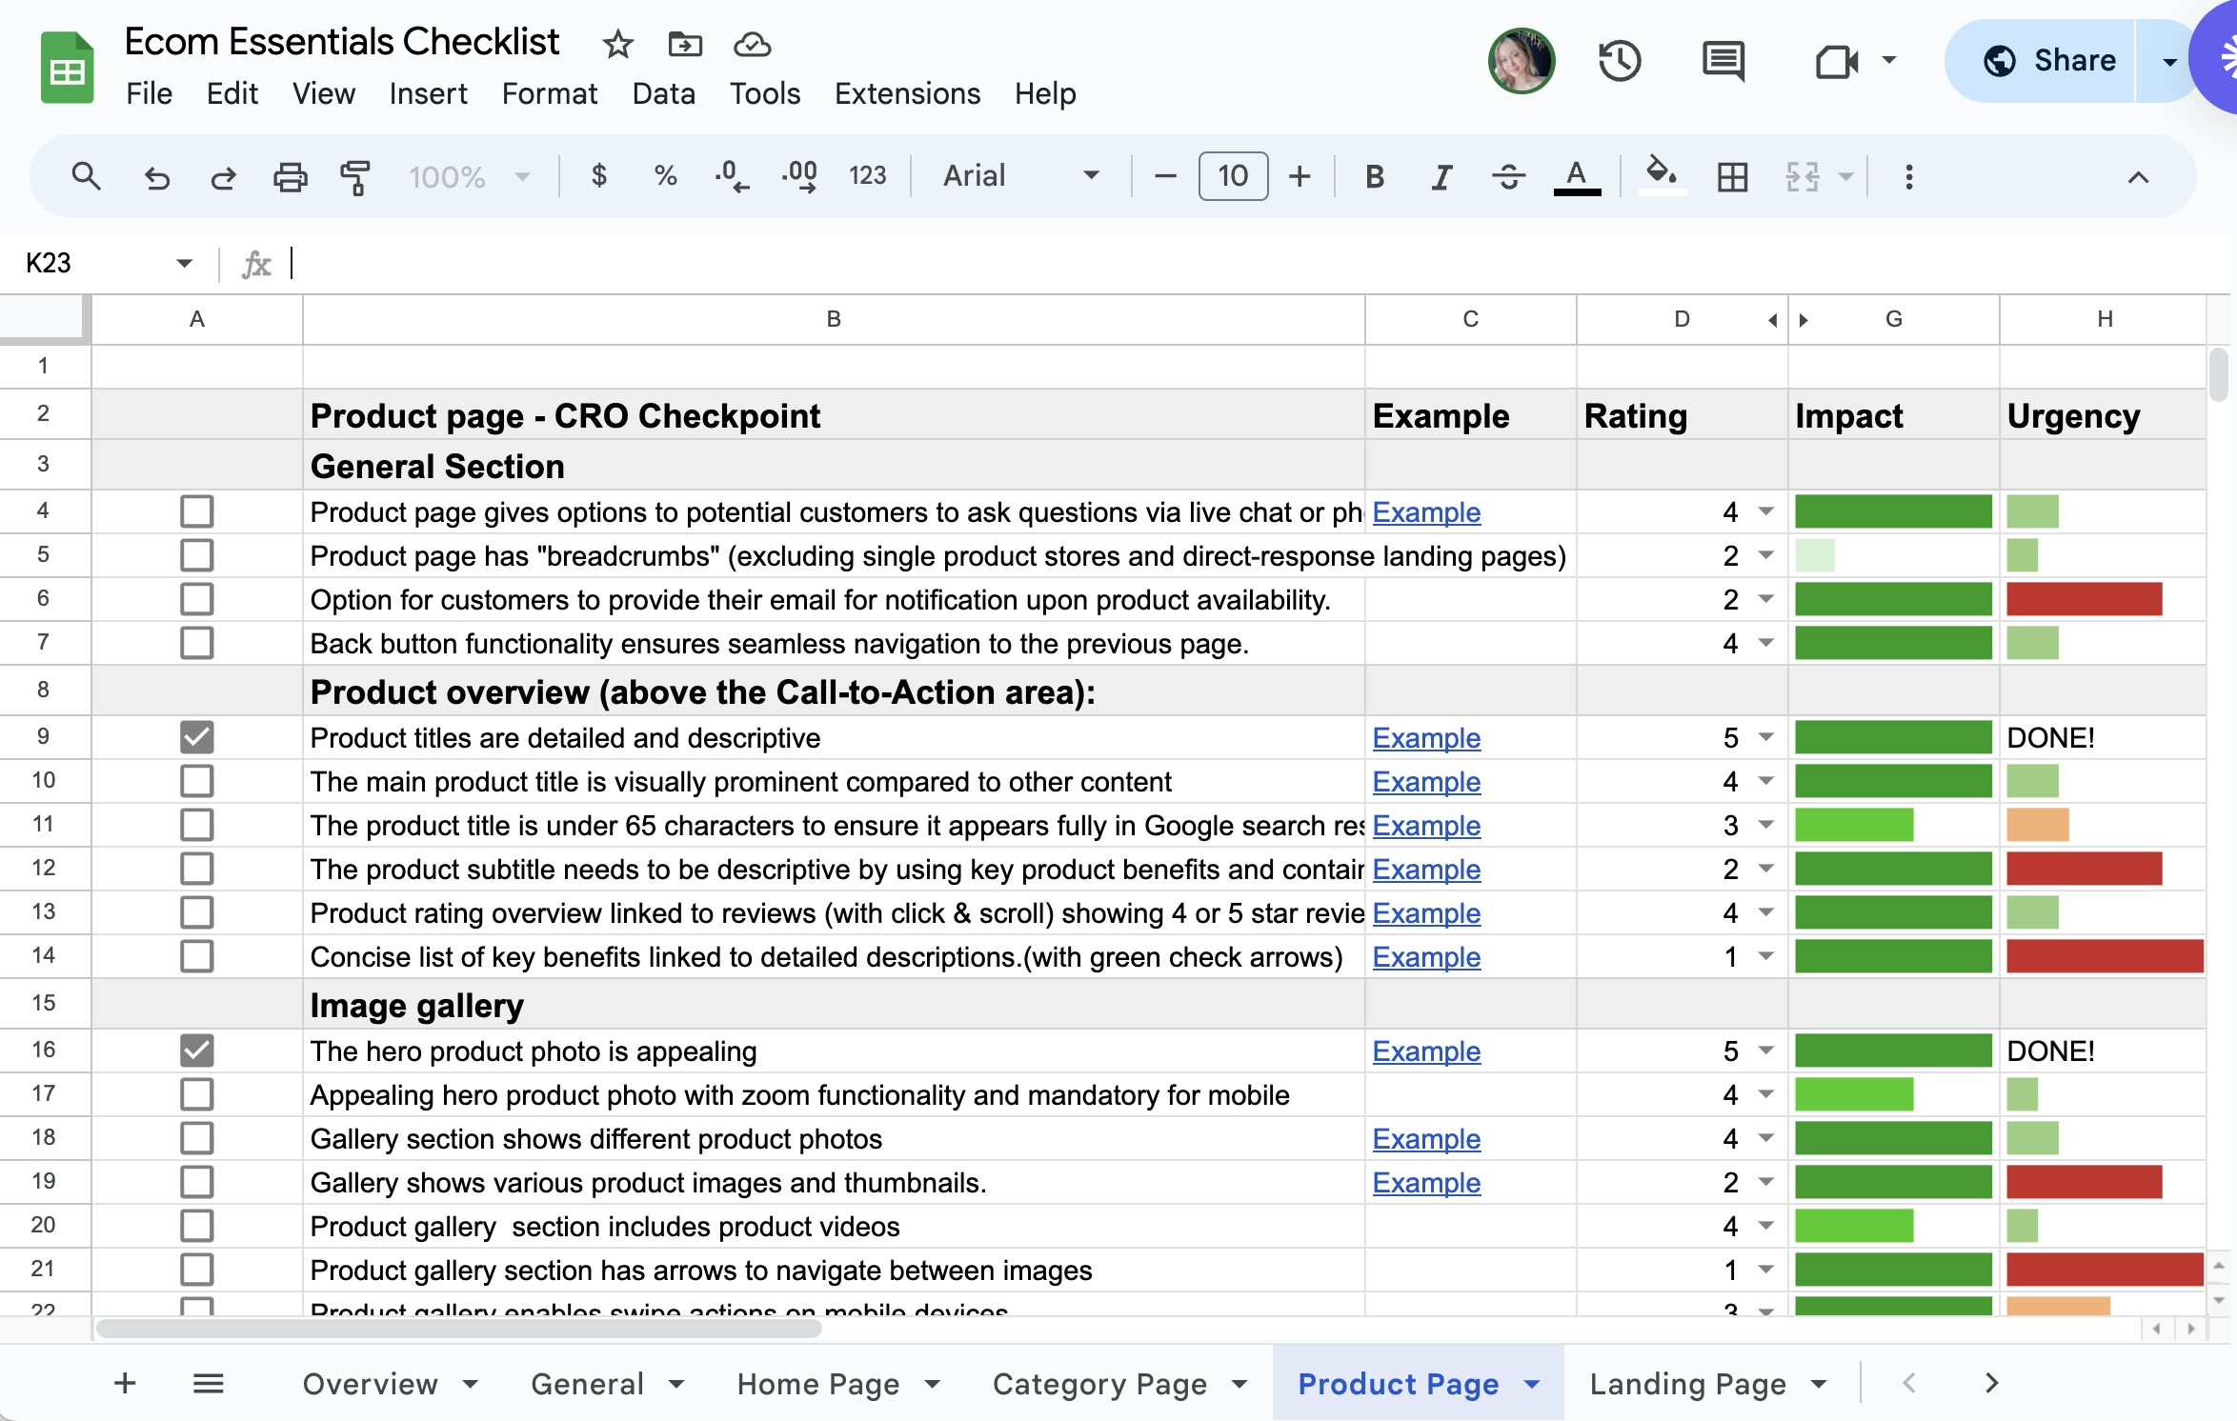
Task: Click the print icon in toolbar
Action: coord(290,177)
